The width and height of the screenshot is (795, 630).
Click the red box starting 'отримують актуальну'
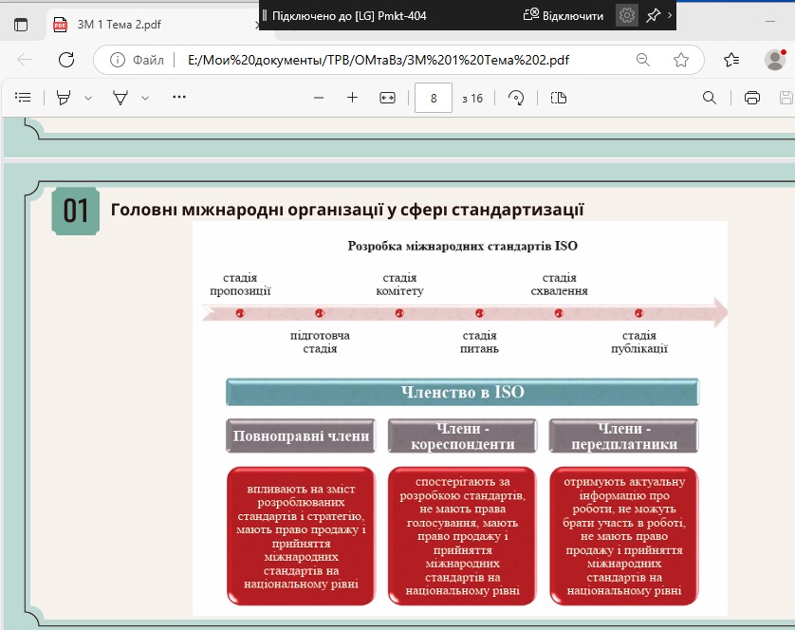coord(623,536)
